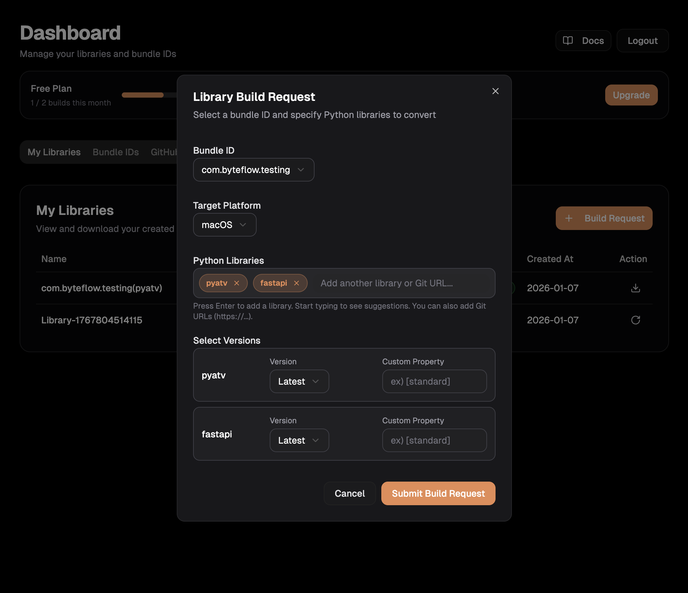Retry the Library-1767804514115 build
Viewport: 688px width, 593px height.
635,320
